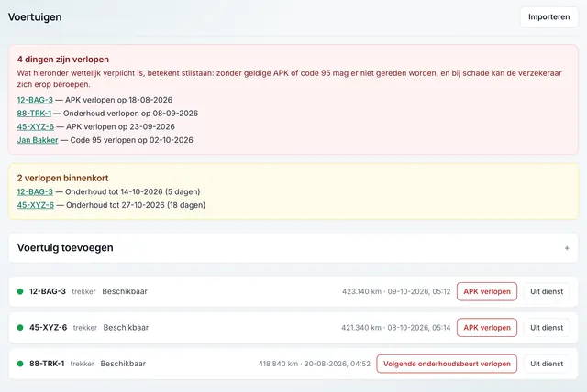Open 45-XYZ-6 link in expiring-soon alert
Image resolution: width=587 pixels, height=392 pixels.
(x=35, y=205)
